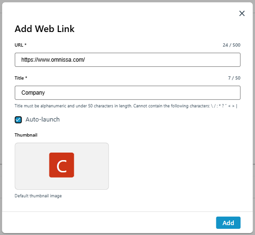Select the gray thumbnail preview box
This screenshot has height=235, width=255.
pyautogui.click(x=62, y=166)
